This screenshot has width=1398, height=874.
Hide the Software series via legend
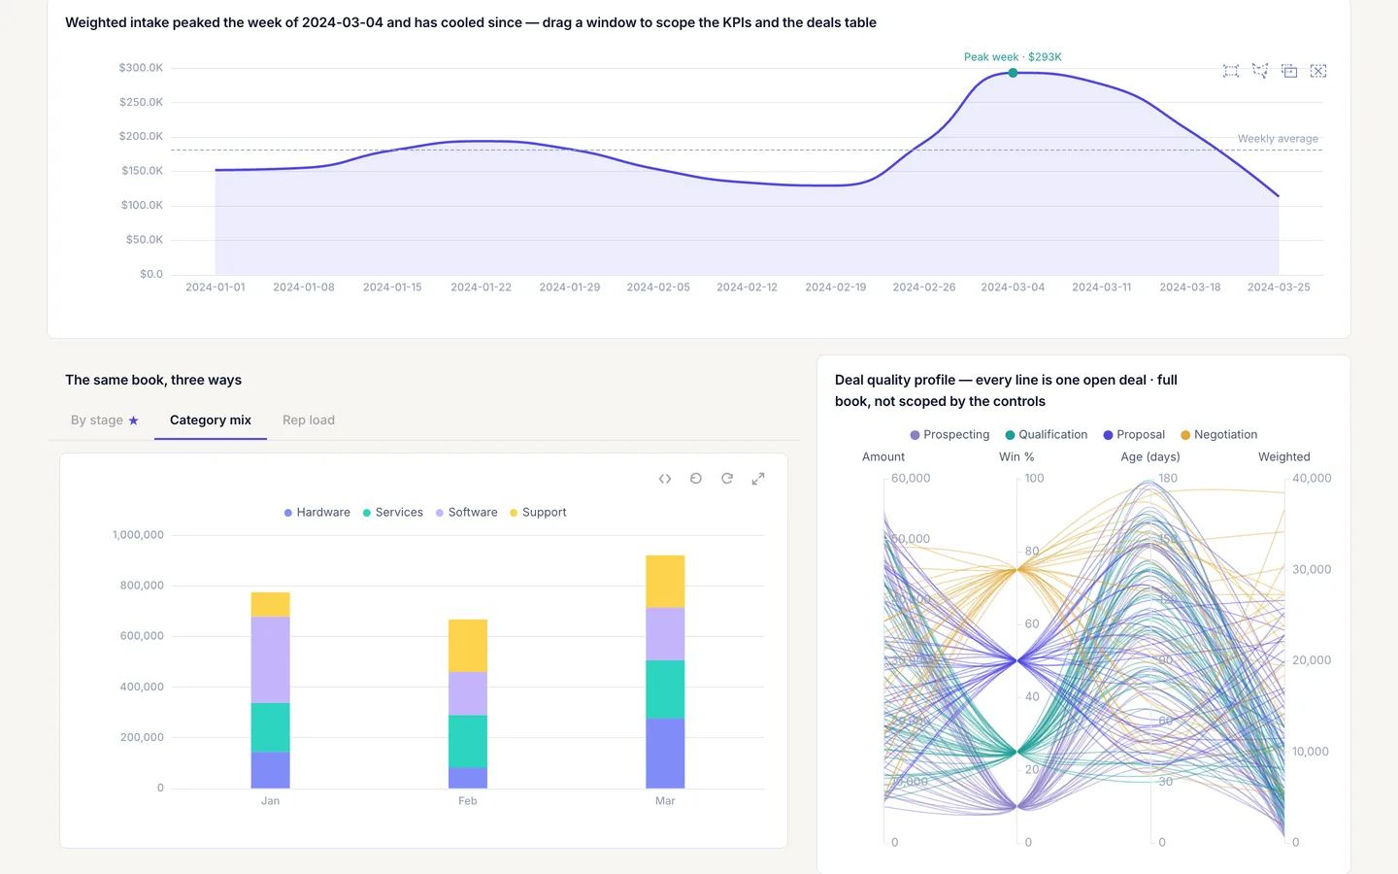pos(466,513)
